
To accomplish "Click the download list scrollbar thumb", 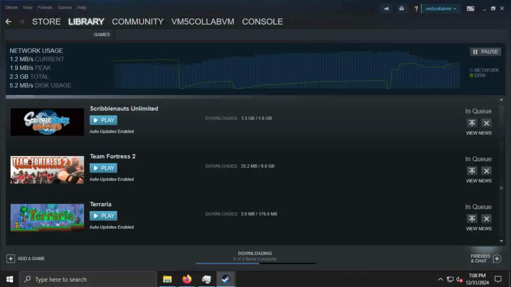I will click(501, 188).
